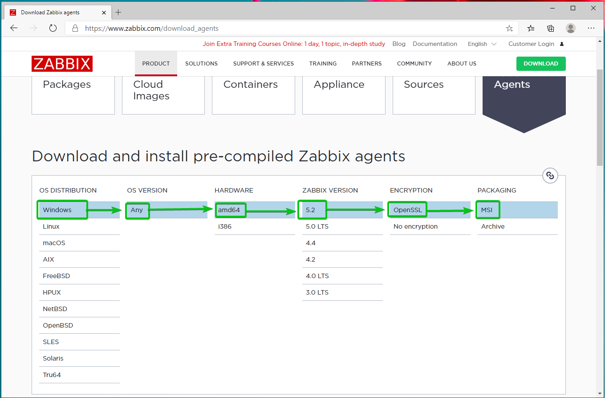Open the TRAINING menu

coord(323,64)
